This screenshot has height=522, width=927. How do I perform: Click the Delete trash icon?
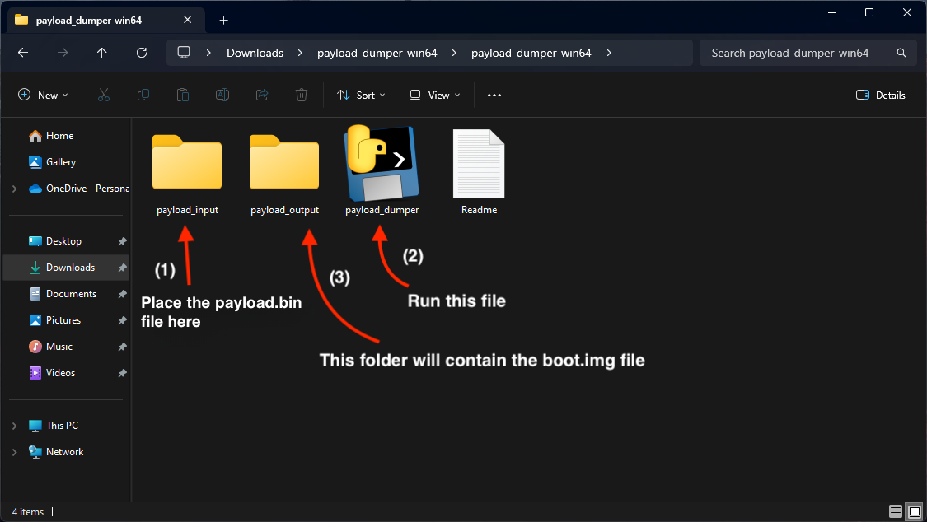coord(302,95)
